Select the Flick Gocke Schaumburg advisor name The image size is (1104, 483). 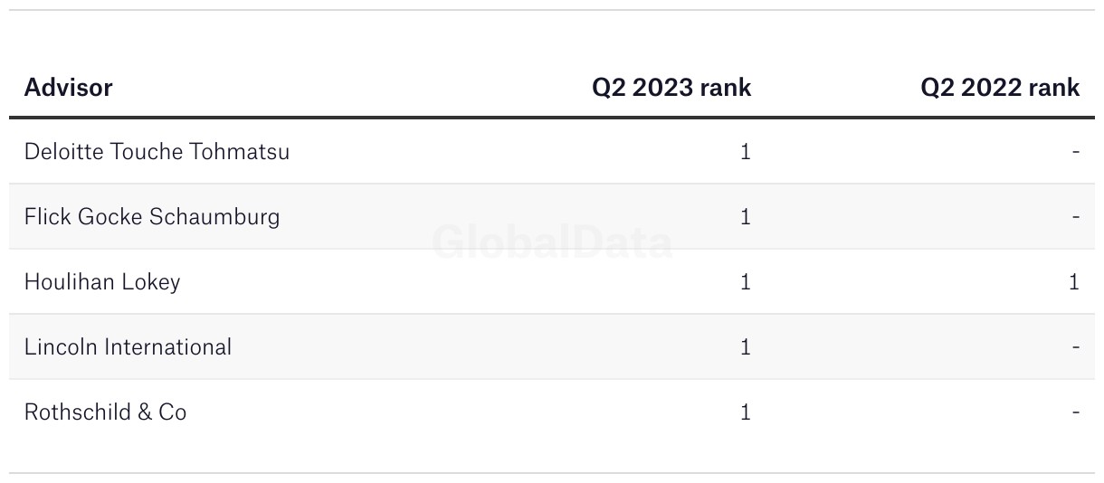tap(152, 217)
